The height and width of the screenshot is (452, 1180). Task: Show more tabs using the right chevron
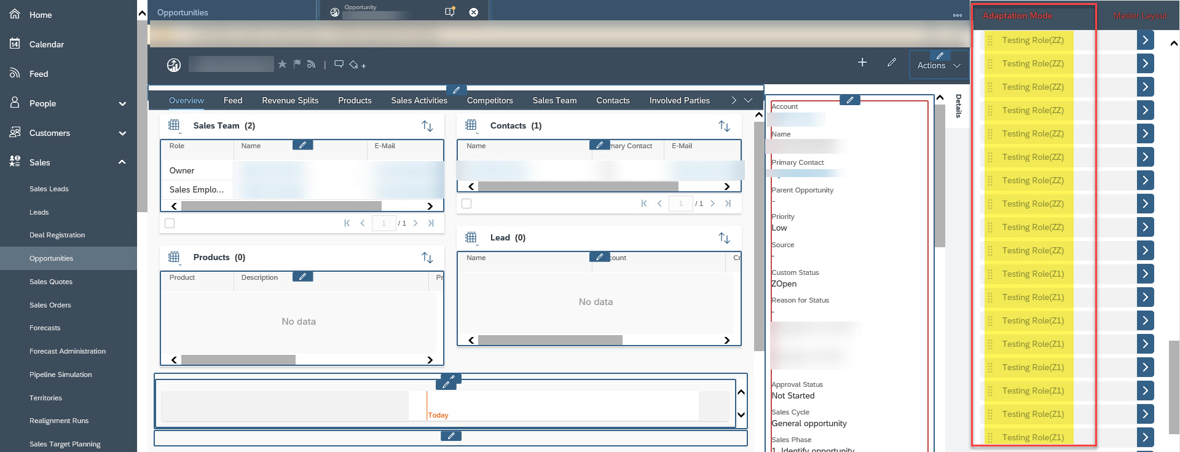(734, 100)
